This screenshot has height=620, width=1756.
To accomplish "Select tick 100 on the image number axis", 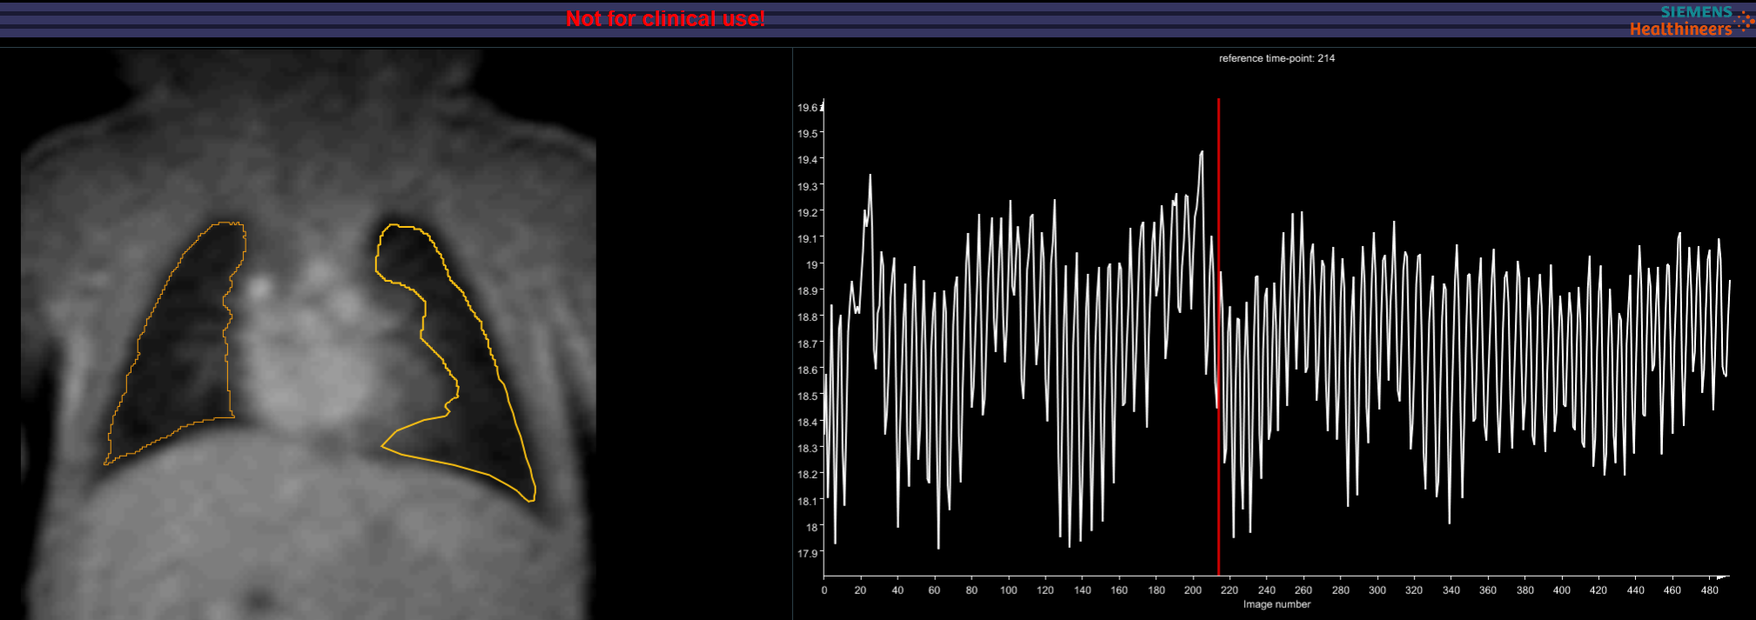I will coord(1008,590).
